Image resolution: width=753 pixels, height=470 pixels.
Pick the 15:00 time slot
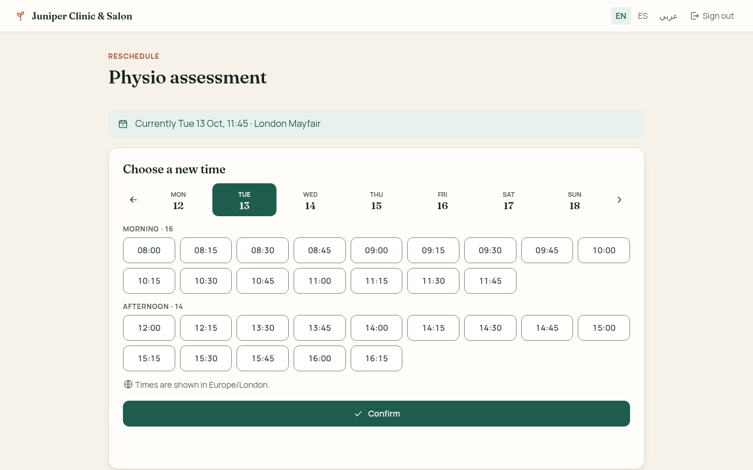(604, 328)
